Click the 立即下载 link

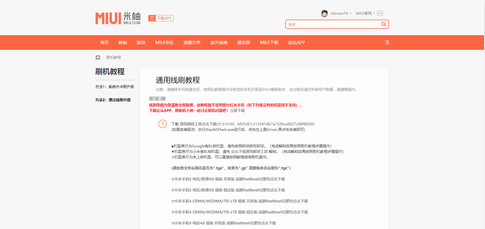click(x=237, y=111)
